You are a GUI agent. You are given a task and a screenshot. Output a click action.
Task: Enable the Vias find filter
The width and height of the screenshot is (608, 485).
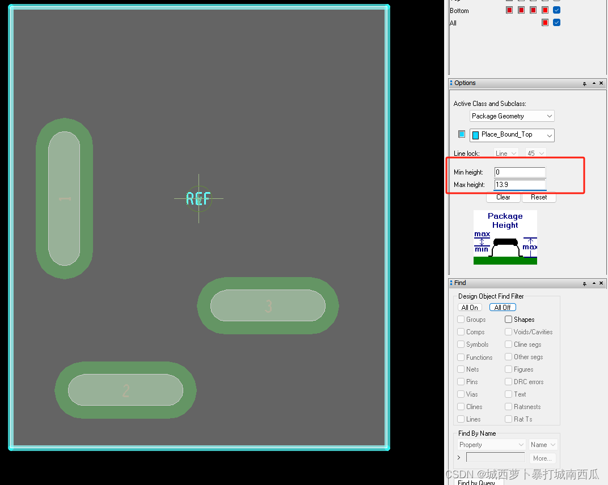[x=461, y=394]
